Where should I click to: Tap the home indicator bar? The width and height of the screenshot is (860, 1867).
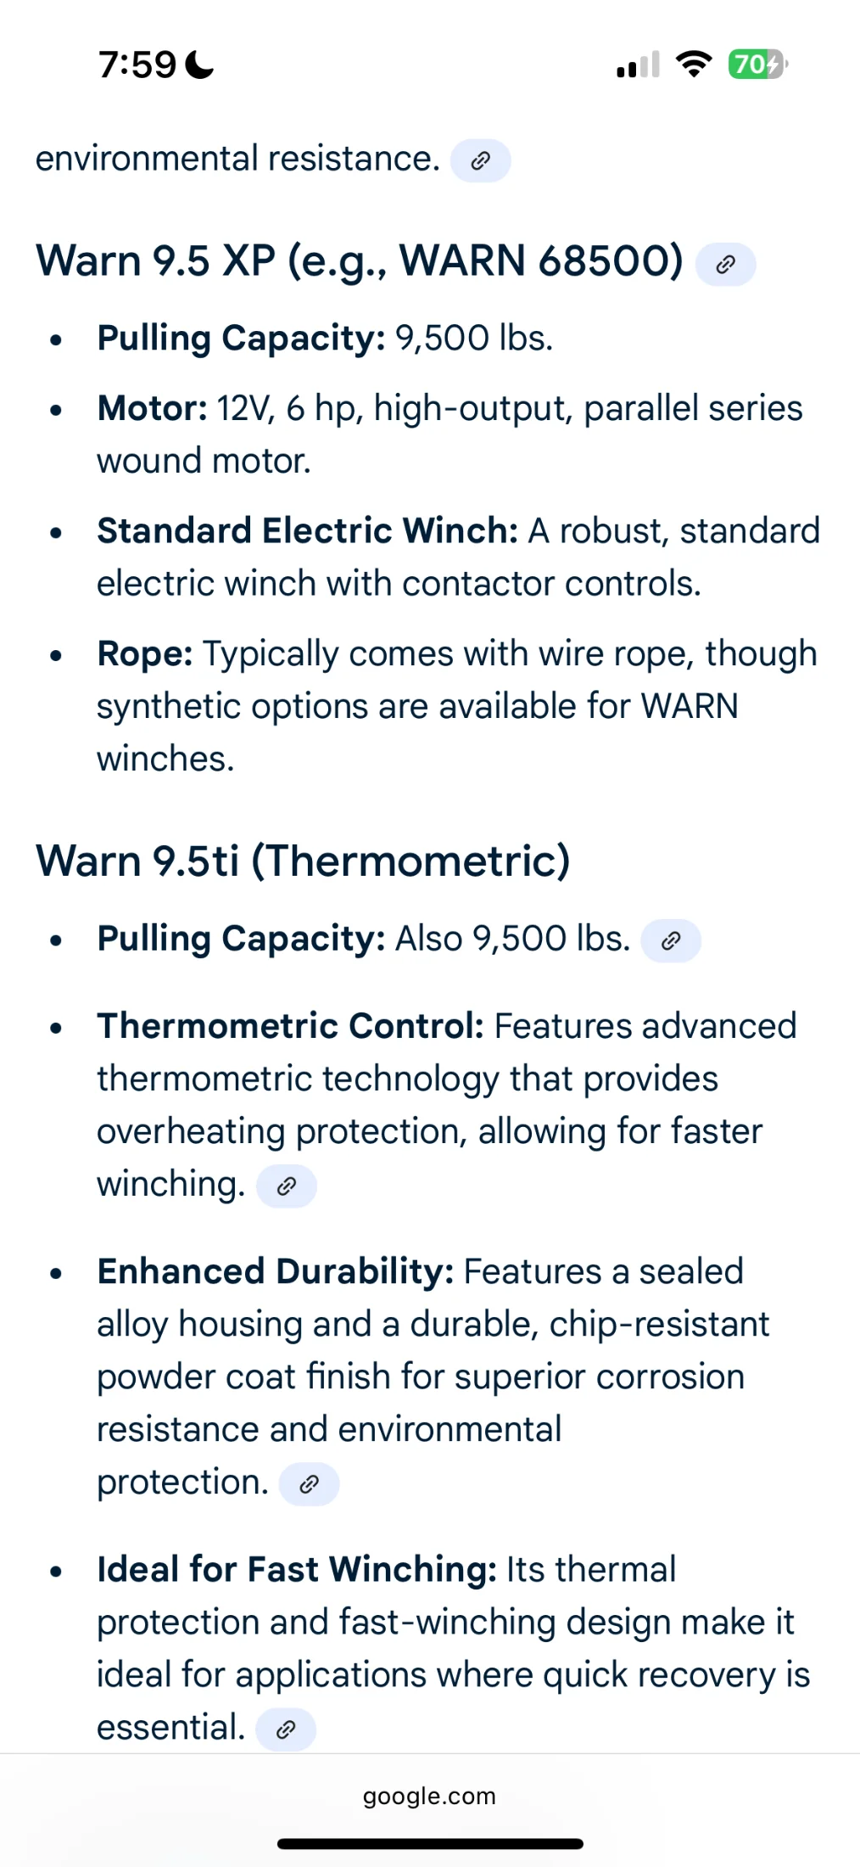tap(429, 1843)
